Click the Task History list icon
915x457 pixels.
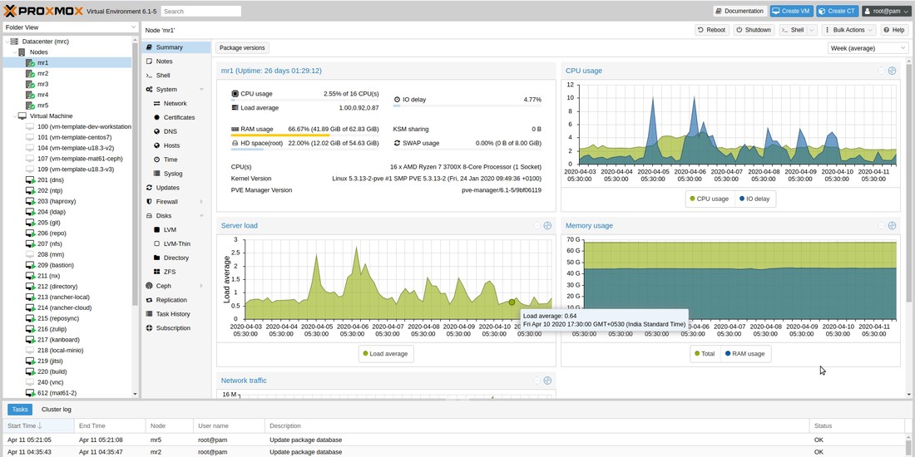tap(150, 314)
